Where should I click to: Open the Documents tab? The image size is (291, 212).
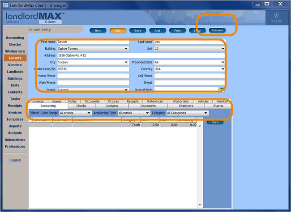pyautogui.click(x=148, y=106)
